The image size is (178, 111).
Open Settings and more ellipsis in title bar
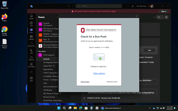(x=128, y=6)
